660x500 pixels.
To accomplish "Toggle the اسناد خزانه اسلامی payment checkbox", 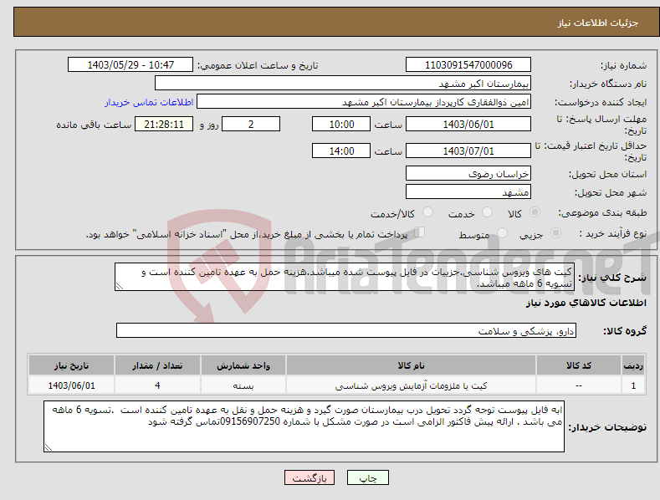I will tap(419, 232).
